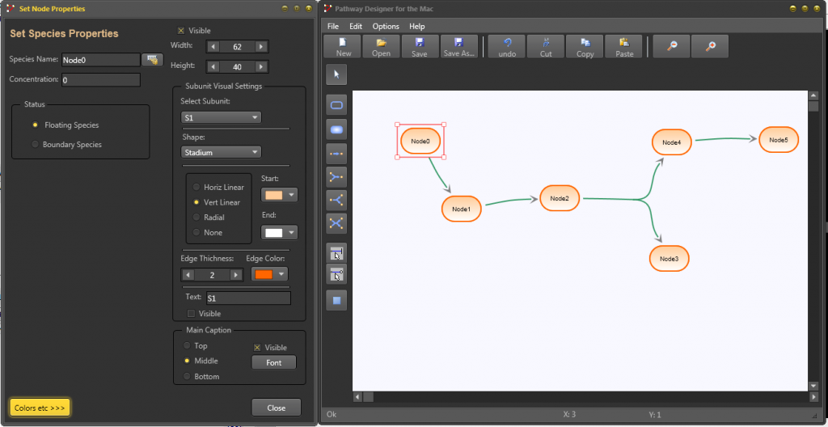
Task: Open the Help menu
Action: [416, 27]
